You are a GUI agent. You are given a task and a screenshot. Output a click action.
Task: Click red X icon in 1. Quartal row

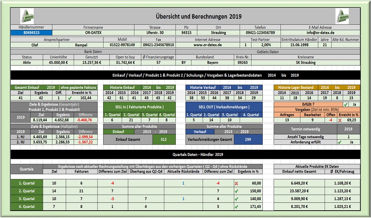pyautogui.click(x=237, y=183)
